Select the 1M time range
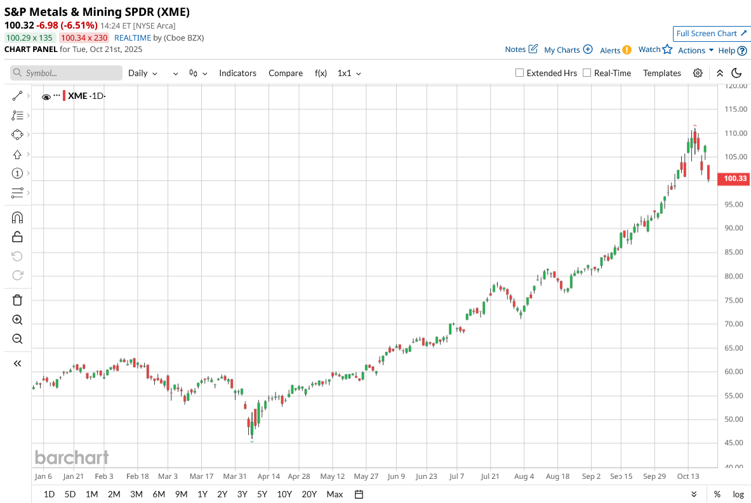Viewport: 751px width, 503px height. [91, 494]
